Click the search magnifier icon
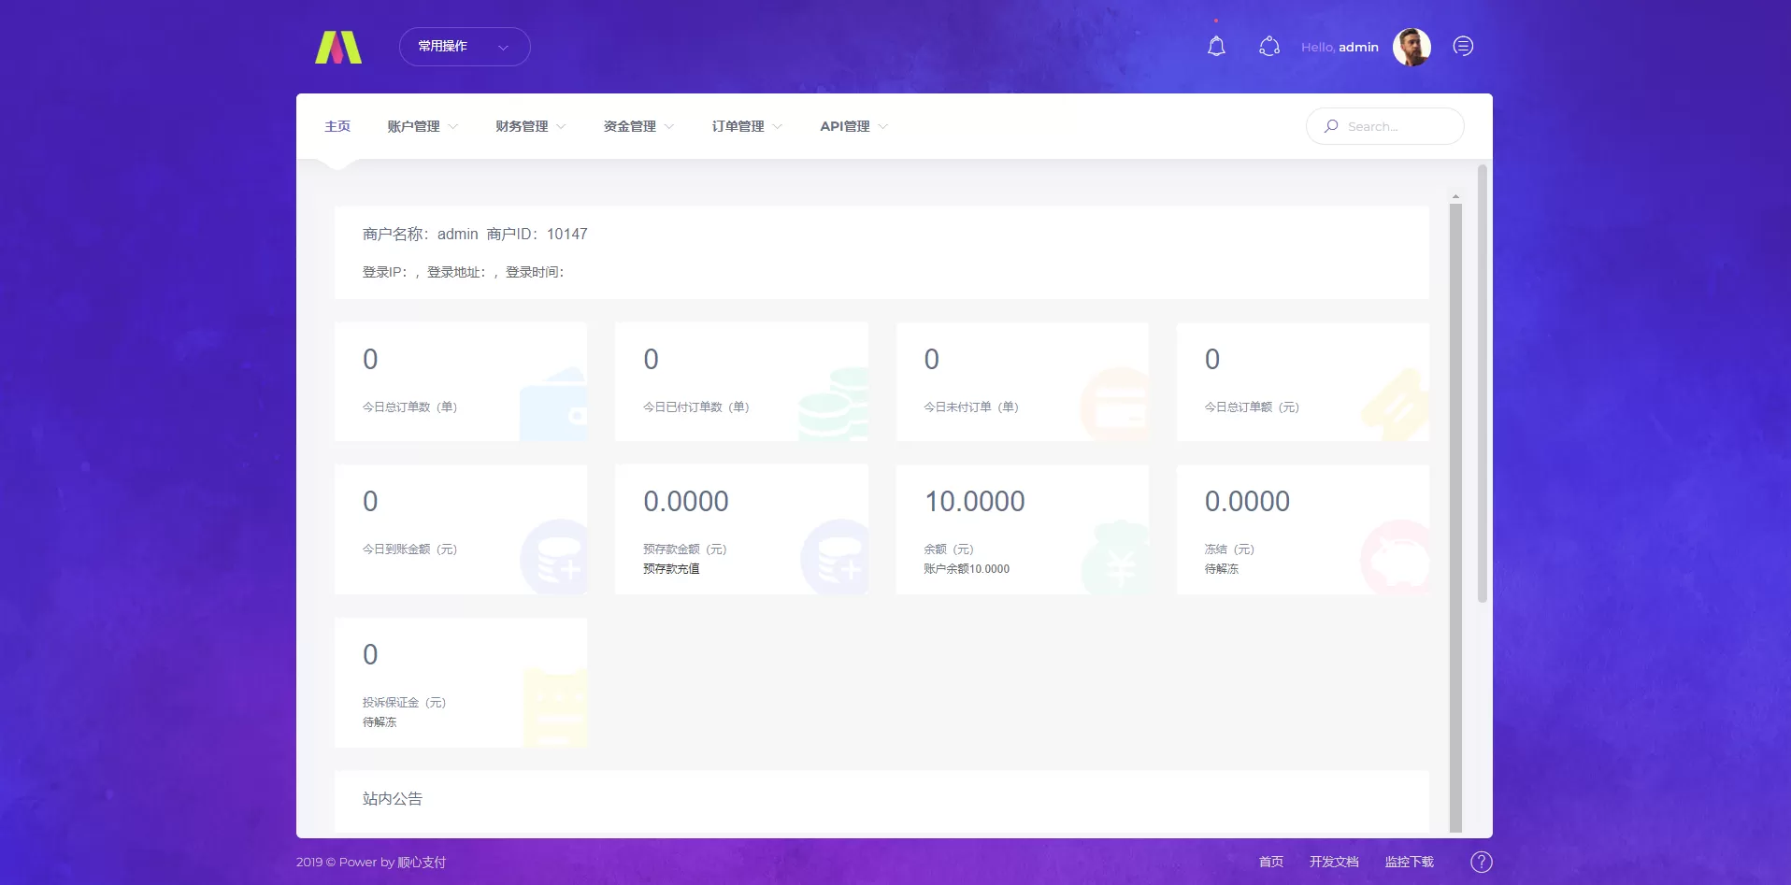 (x=1331, y=126)
